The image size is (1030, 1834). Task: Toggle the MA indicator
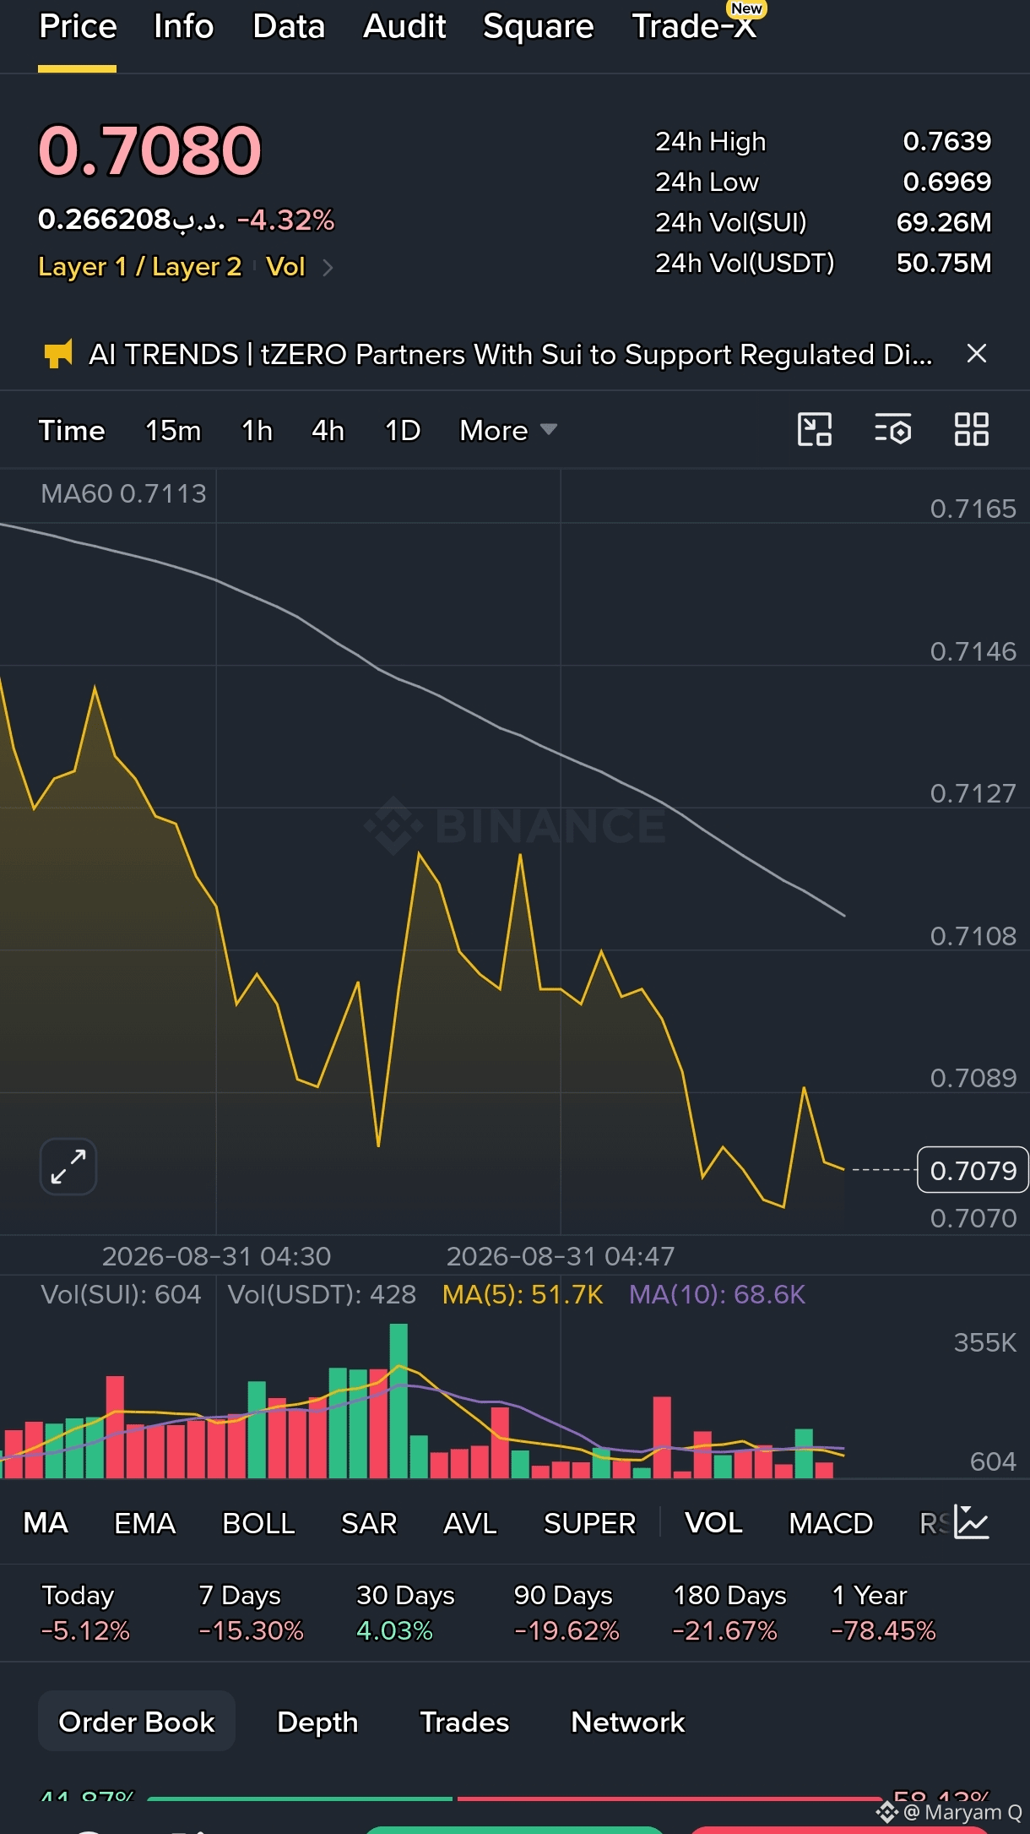click(x=46, y=1523)
